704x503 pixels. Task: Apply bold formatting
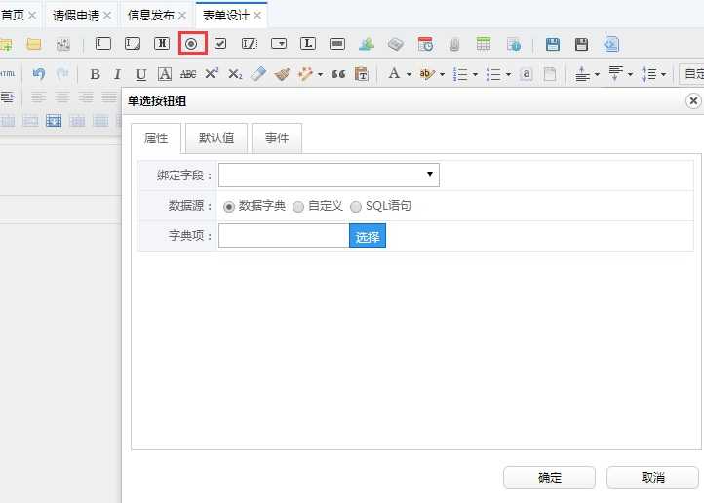point(95,74)
